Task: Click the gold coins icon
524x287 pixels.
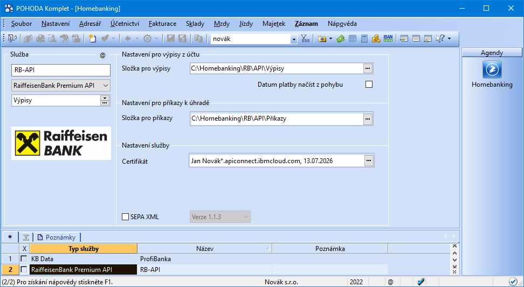Action: click(x=376, y=39)
